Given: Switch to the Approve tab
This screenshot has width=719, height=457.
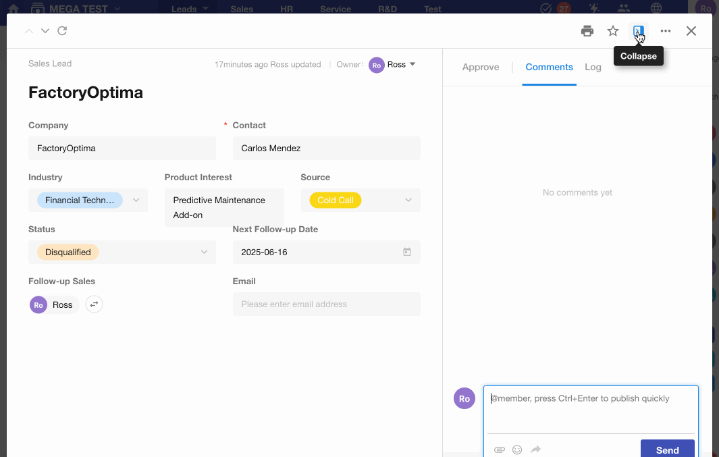Looking at the screenshot, I should (x=481, y=67).
